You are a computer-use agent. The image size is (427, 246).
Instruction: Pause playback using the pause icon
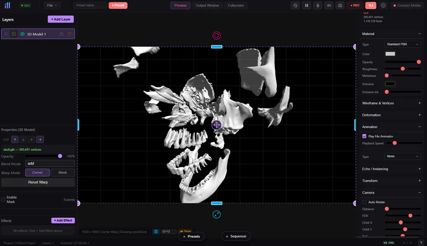coord(306,5)
